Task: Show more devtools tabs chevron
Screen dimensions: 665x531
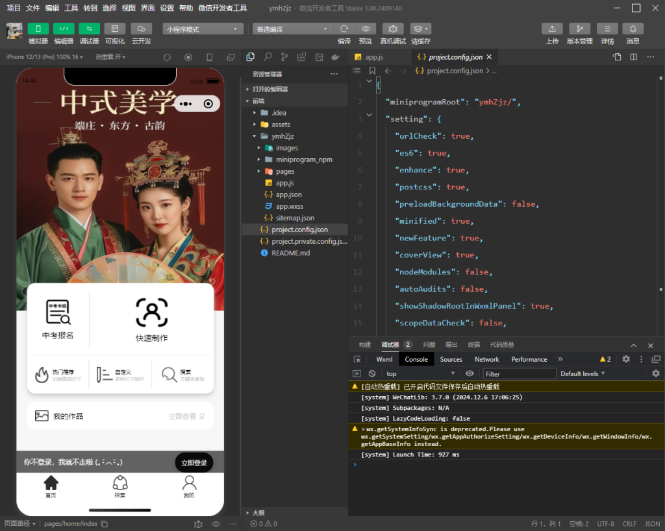Action: click(560, 359)
